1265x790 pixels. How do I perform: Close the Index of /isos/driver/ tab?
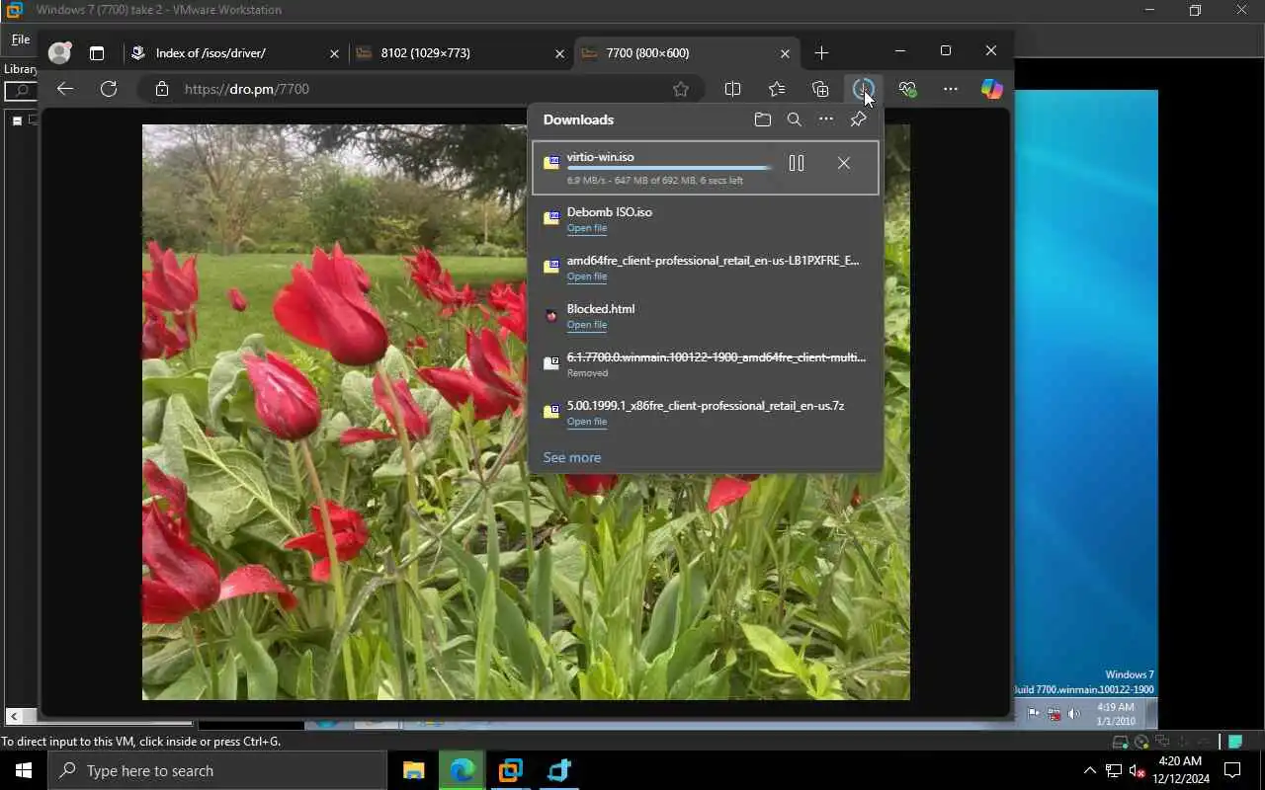(334, 53)
